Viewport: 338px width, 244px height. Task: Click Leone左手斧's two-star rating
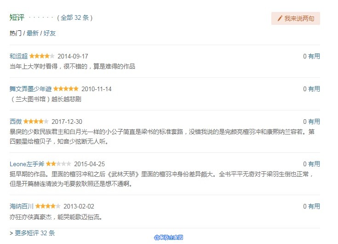tap(58, 164)
